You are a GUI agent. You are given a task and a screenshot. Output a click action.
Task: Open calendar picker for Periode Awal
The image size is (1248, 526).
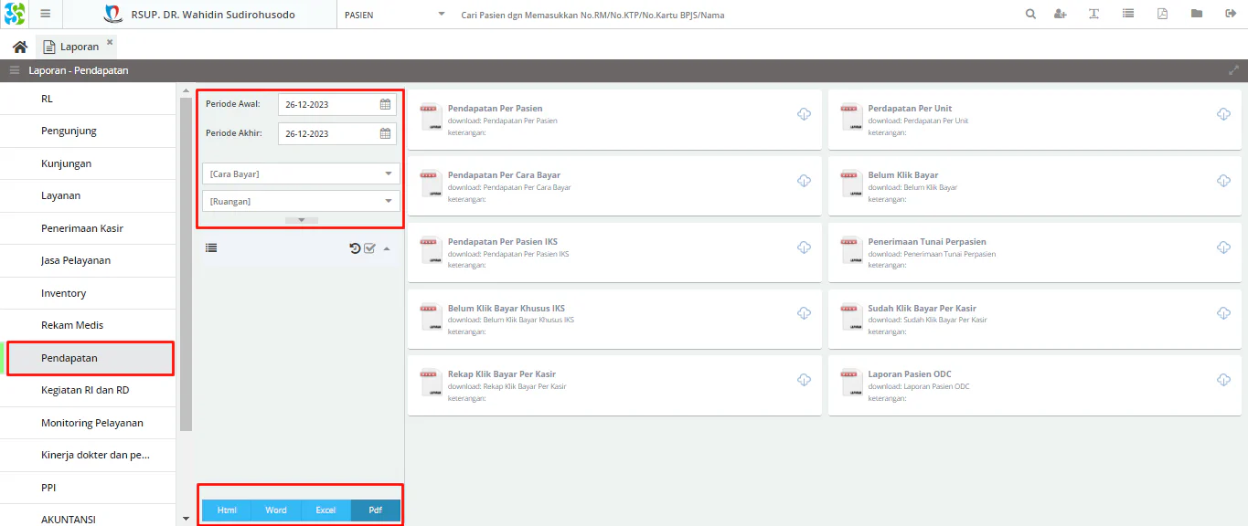tap(386, 104)
